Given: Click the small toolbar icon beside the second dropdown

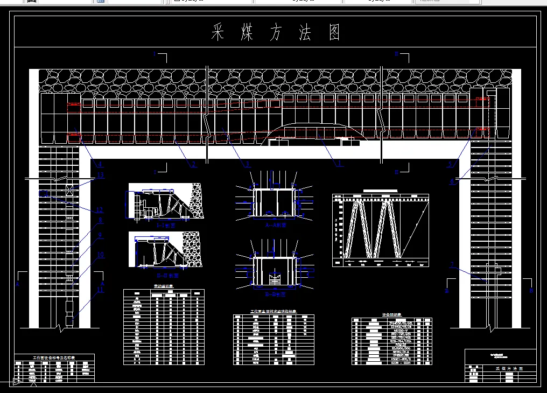Looking at the screenshot, I should (101, 2).
